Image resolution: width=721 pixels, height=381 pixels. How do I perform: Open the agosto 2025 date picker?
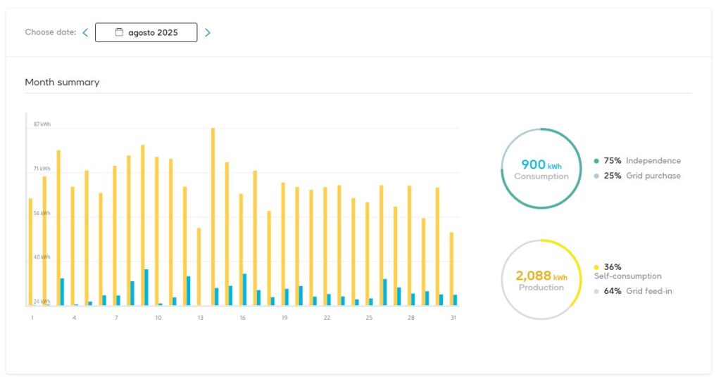click(146, 32)
